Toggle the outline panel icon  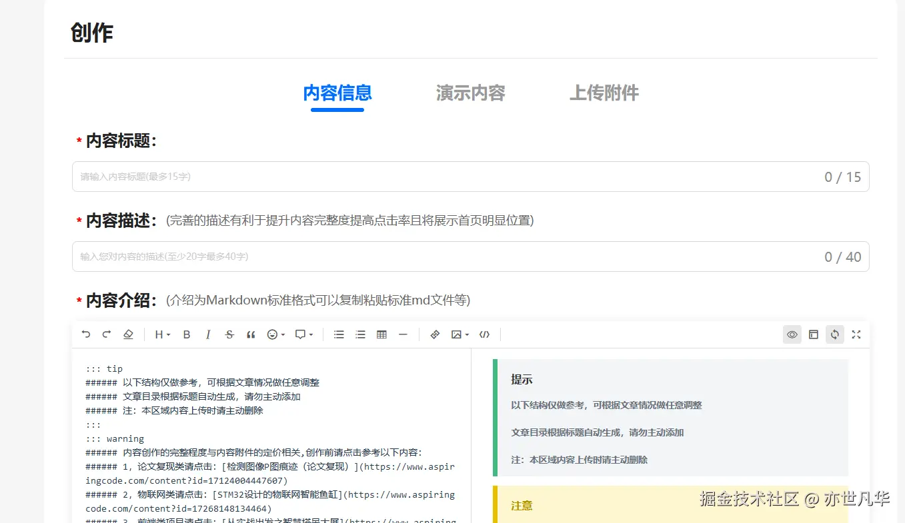pyautogui.click(x=813, y=334)
